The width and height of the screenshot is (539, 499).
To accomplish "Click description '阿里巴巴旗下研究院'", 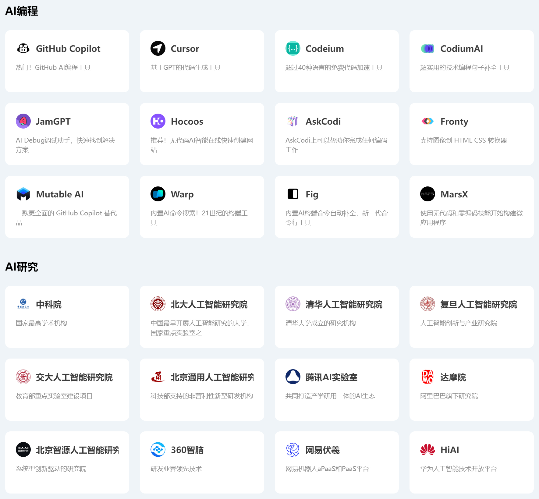I will (x=449, y=396).
